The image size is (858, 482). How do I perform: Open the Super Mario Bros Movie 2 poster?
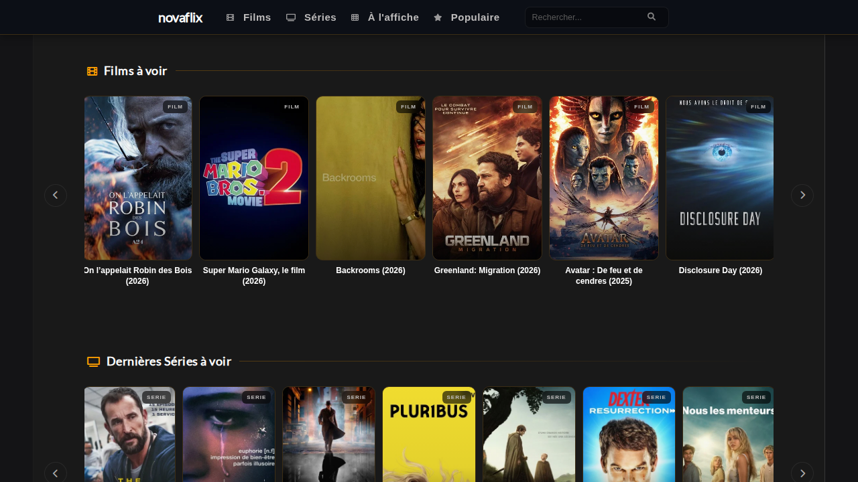point(254,178)
